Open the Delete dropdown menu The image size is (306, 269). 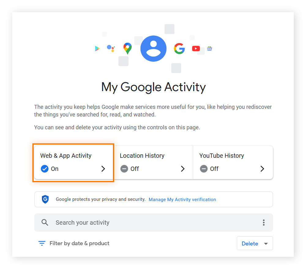(255, 243)
